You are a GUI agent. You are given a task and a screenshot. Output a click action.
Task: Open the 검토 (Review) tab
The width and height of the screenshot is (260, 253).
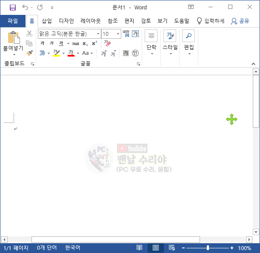pyautogui.click(x=146, y=21)
